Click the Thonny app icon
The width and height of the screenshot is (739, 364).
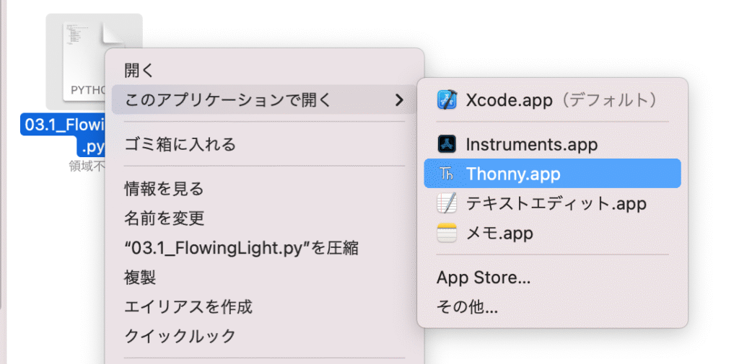[x=447, y=174]
